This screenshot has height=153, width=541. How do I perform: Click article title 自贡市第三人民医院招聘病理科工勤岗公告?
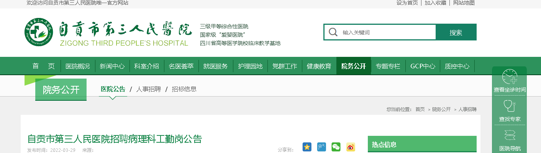click(115, 139)
